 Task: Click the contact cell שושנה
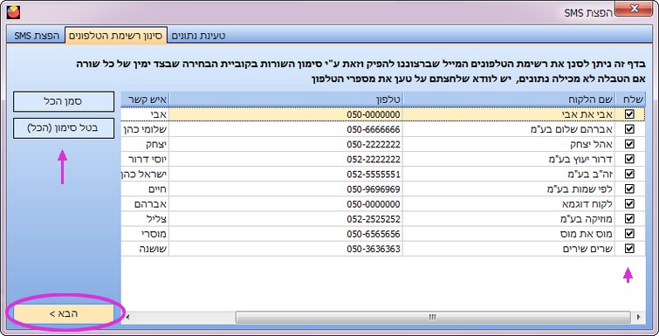pyautogui.click(x=145, y=249)
